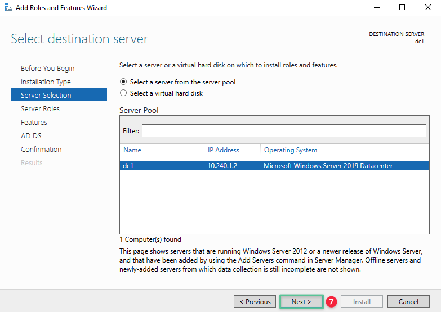Maximize the wizard window

(402, 8)
